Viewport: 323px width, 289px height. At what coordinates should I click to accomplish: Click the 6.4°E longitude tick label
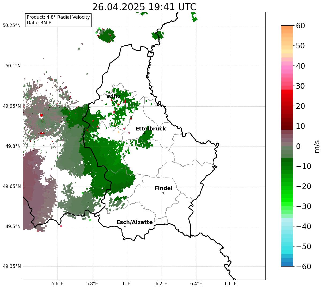(x=196, y=284)
